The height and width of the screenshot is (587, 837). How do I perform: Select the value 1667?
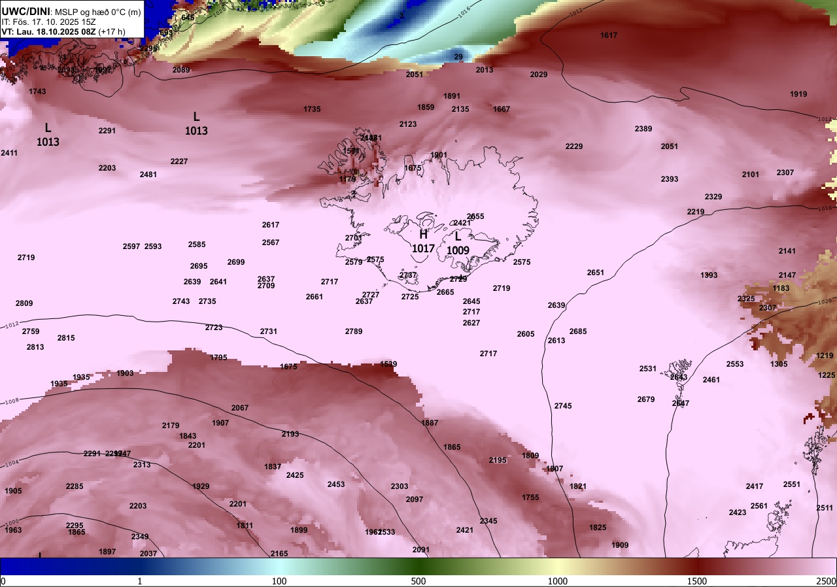click(x=502, y=109)
